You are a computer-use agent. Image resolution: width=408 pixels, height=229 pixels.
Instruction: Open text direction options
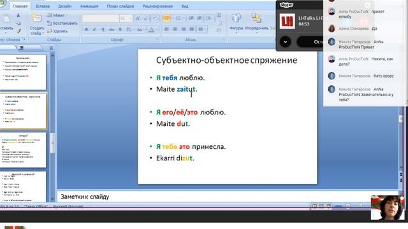[x=219, y=15]
